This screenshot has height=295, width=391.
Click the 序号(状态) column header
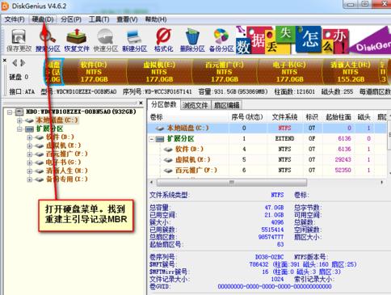[247, 117]
